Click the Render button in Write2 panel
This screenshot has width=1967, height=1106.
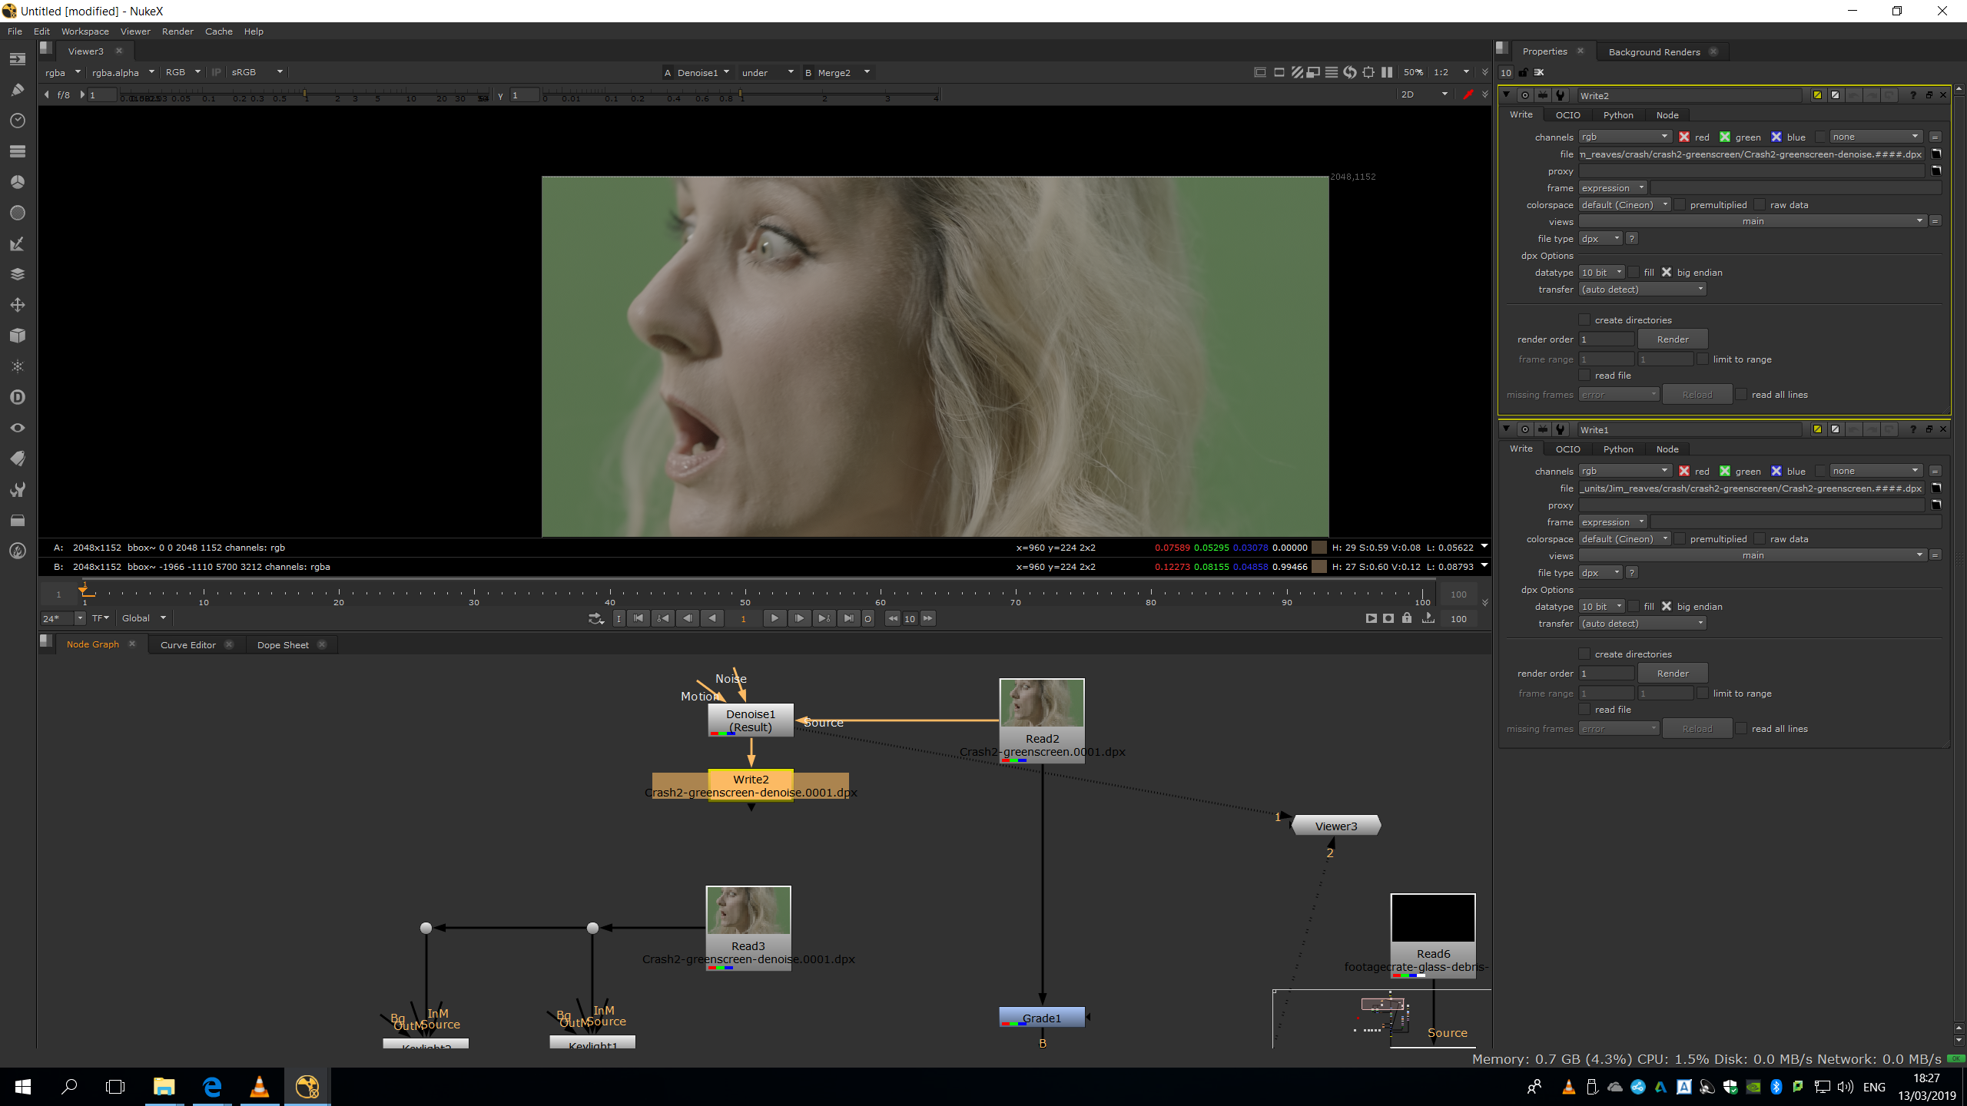1672,339
